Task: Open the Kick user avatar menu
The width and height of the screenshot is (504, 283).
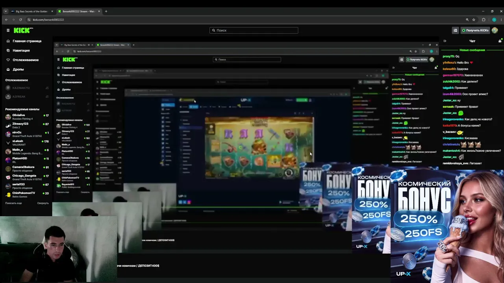Action: [495, 30]
